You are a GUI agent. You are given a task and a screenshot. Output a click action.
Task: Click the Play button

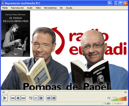[5, 98]
